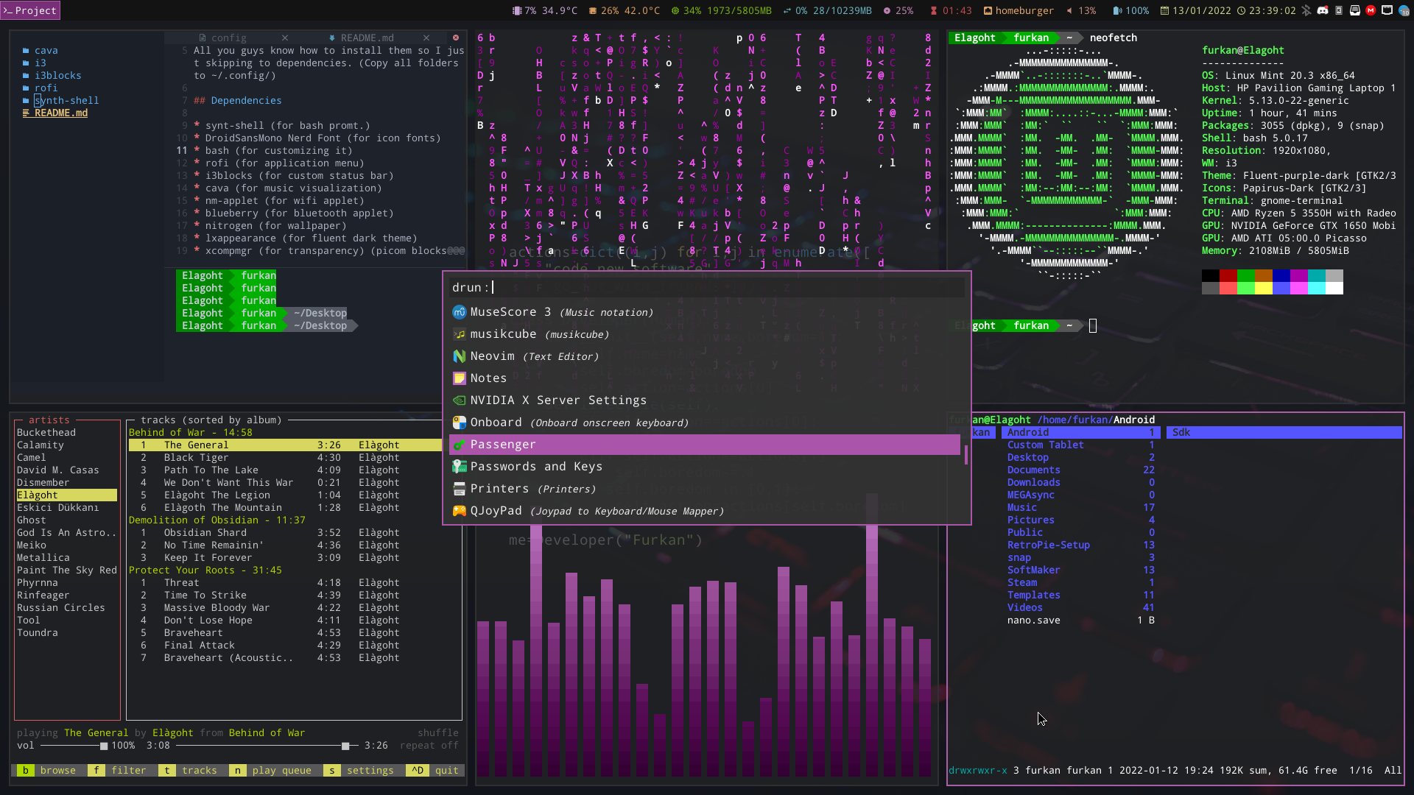Choose NVIDIA X Server Settings entry
Image resolution: width=1414 pixels, height=795 pixels.
pyautogui.click(x=557, y=400)
